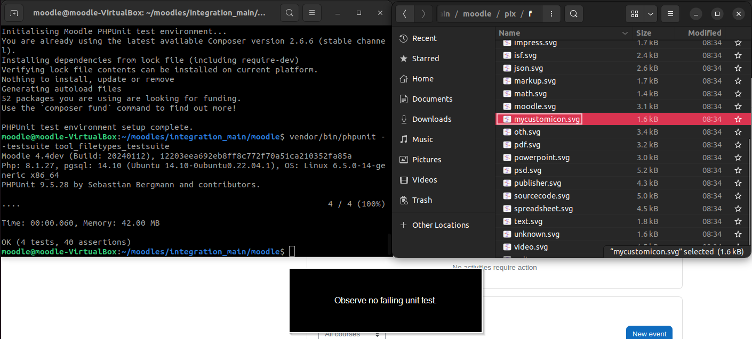This screenshot has width=752, height=339.
Task: Star the psd.svg file
Action: 738,170
